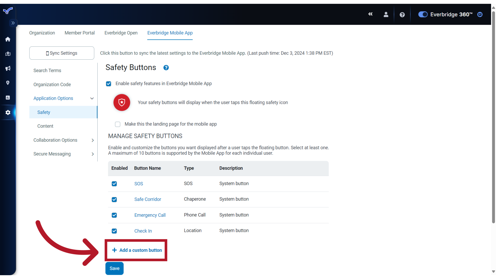Open the settings gear sidebar icon
This screenshot has width=496, height=279.
point(8,112)
